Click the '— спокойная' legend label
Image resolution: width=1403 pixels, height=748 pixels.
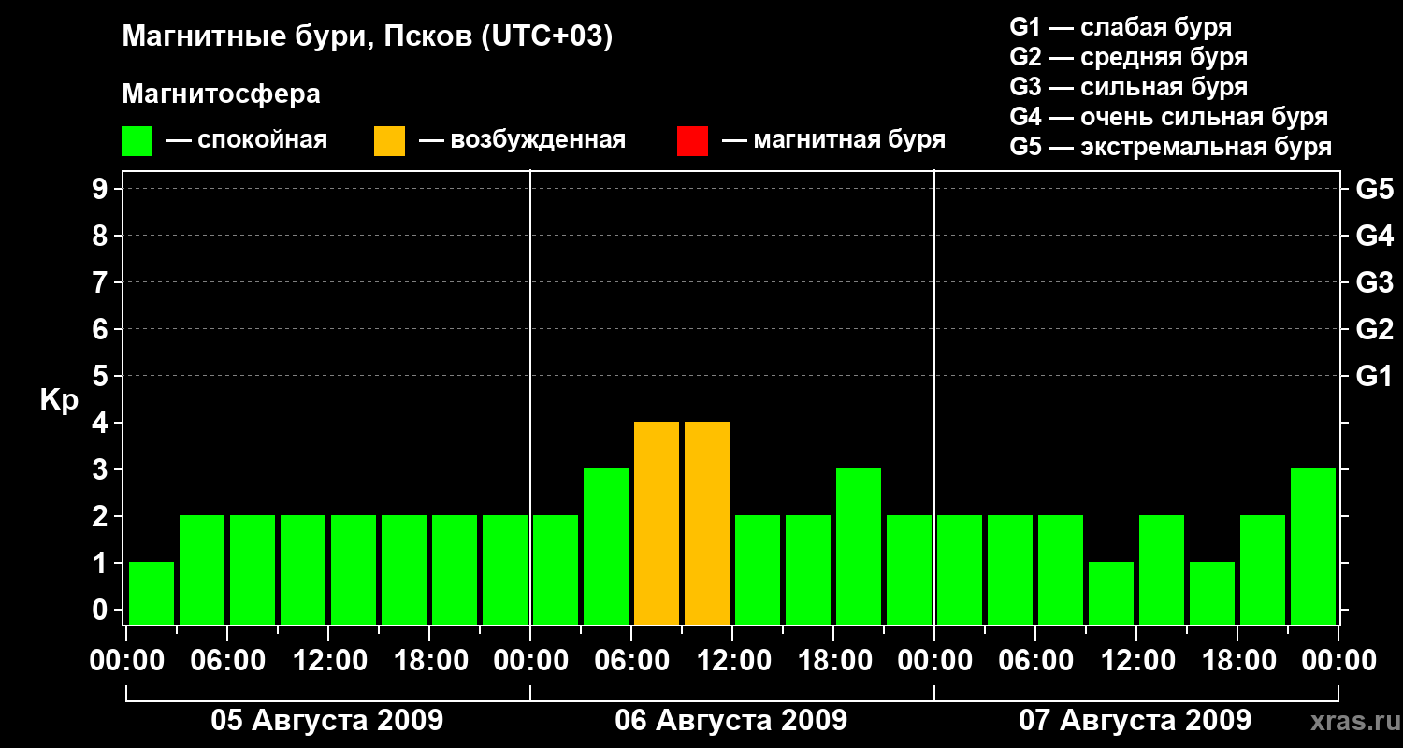247,141
